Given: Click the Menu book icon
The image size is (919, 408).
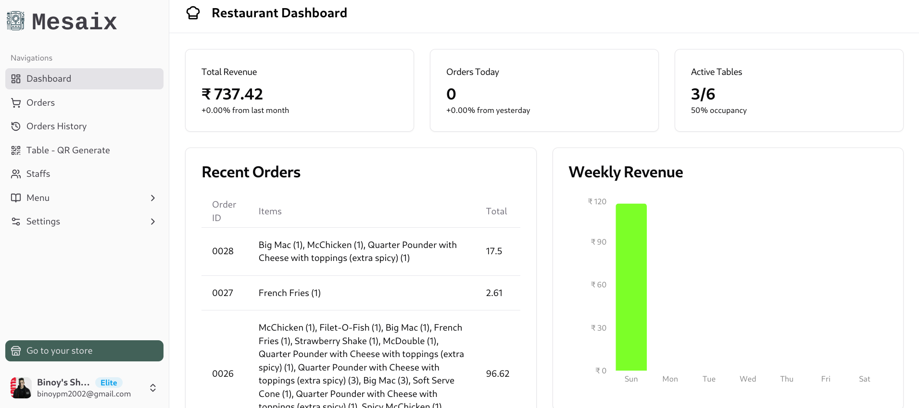Looking at the screenshot, I should click(16, 198).
